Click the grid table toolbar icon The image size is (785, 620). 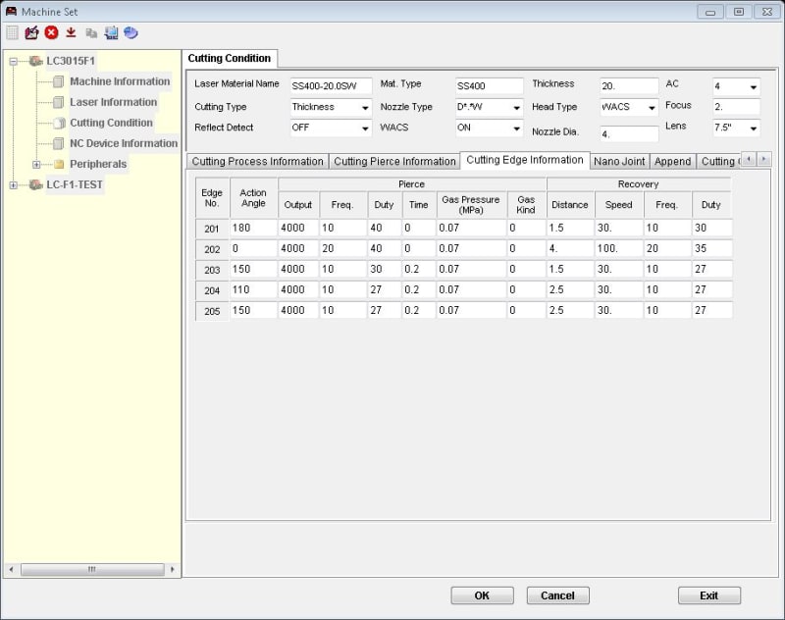(x=13, y=33)
